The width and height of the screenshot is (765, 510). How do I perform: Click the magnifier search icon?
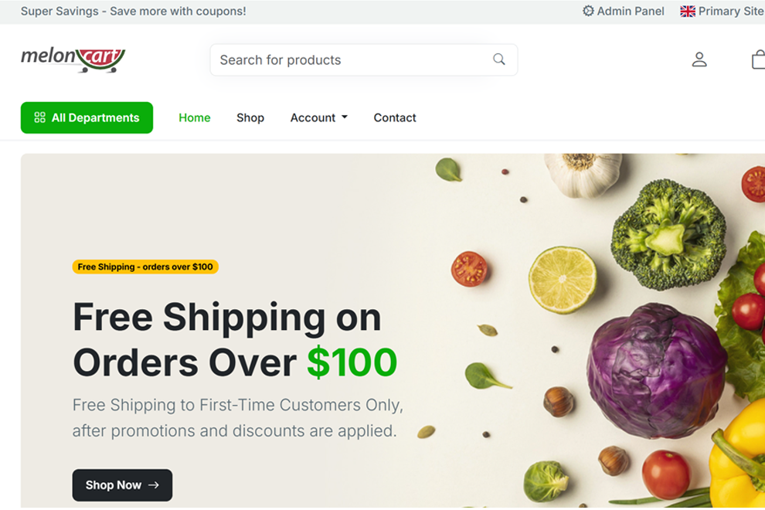tap(498, 59)
